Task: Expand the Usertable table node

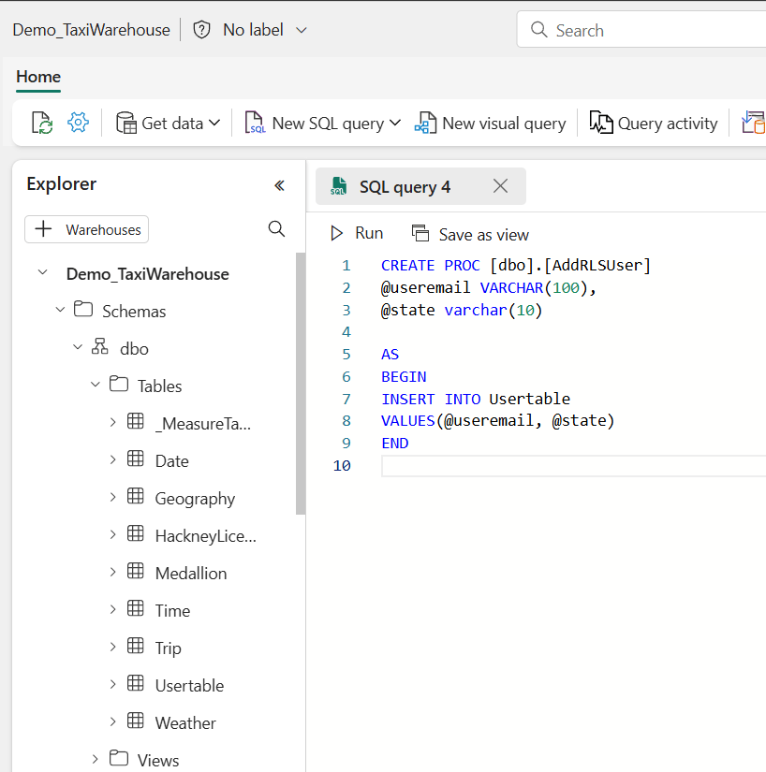Action: [x=113, y=685]
